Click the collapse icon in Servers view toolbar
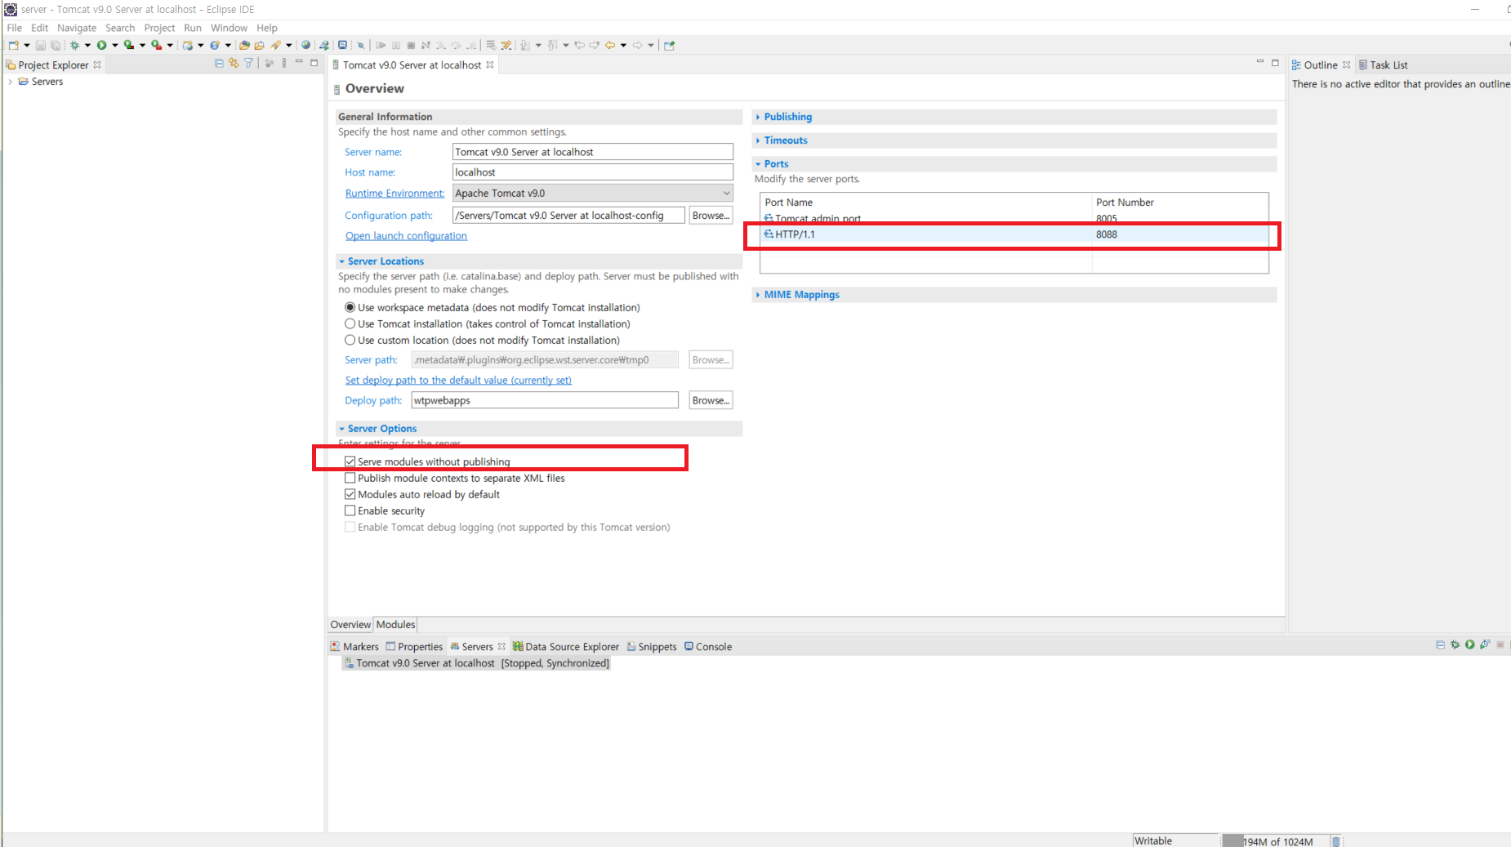 pyautogui.click(x=1440, y=645)
